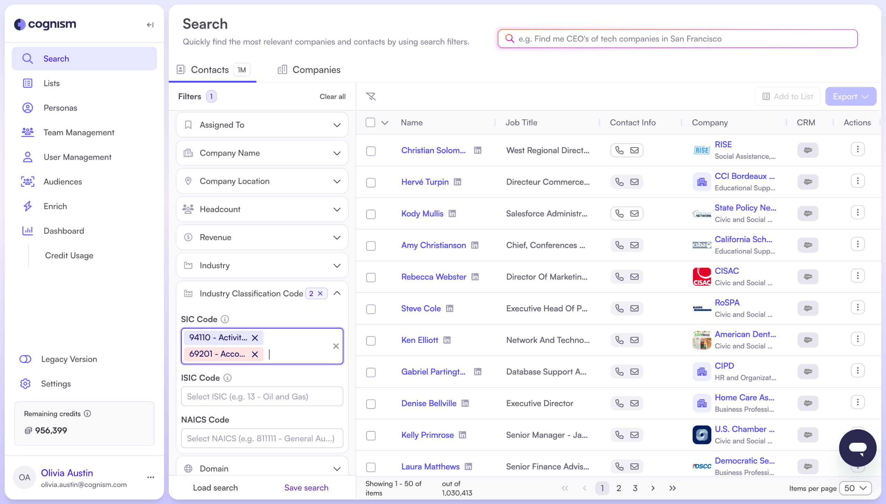
Task: Click the Salesforce CRM icon for CISAC row
Action: coord(807,277)
